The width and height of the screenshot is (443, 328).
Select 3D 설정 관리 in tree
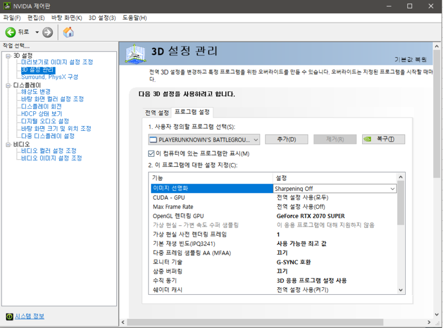coord(38,69)
